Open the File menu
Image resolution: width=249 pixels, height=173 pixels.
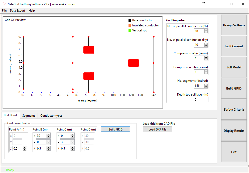(4, 11)
